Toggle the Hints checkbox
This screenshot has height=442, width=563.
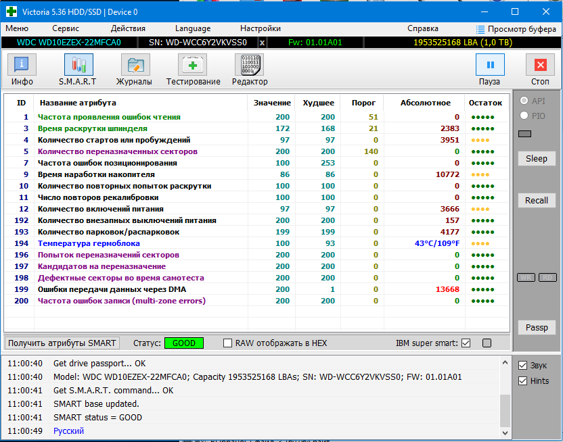point(523,380)
